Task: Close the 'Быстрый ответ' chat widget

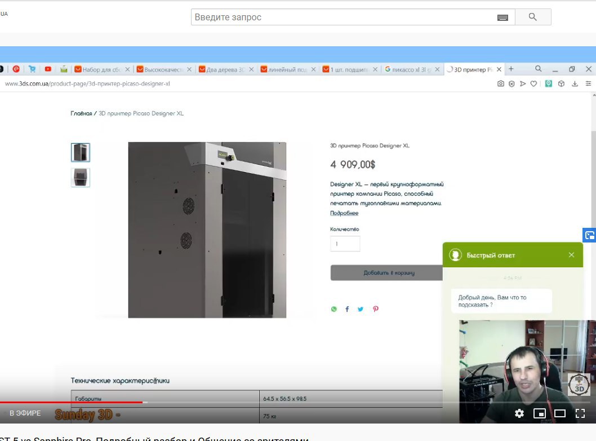Action: click(x=571, y=255)
